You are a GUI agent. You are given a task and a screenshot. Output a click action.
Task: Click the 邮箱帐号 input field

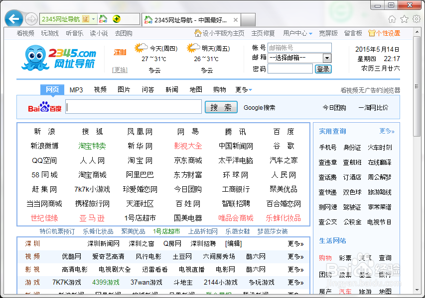click(299, 48)
